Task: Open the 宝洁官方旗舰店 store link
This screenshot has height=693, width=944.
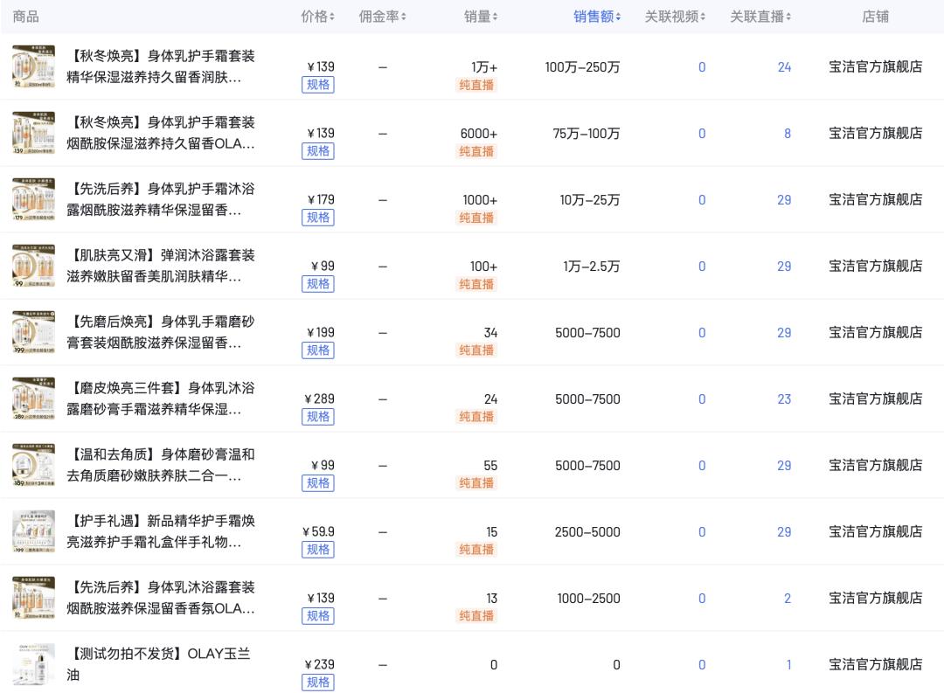Action: point(875,66)
